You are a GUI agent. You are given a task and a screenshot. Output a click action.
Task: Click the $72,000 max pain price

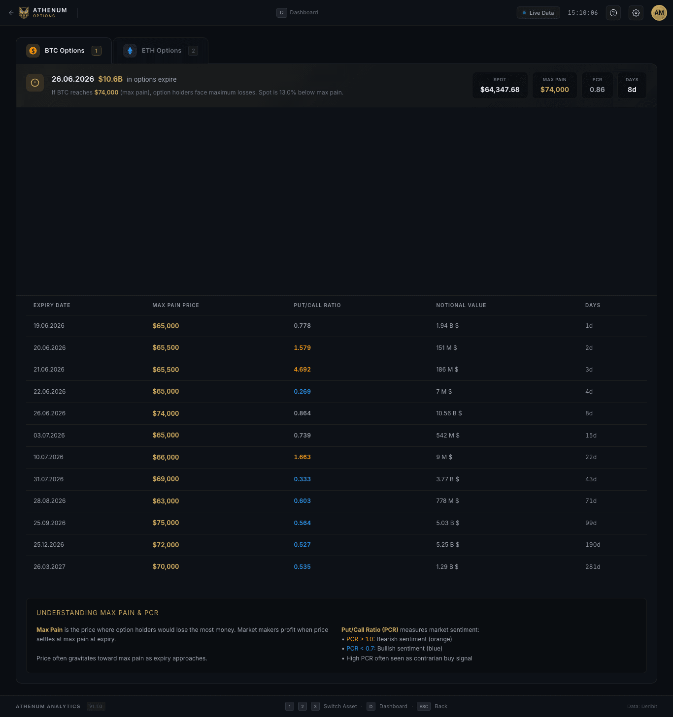point(166,545)
